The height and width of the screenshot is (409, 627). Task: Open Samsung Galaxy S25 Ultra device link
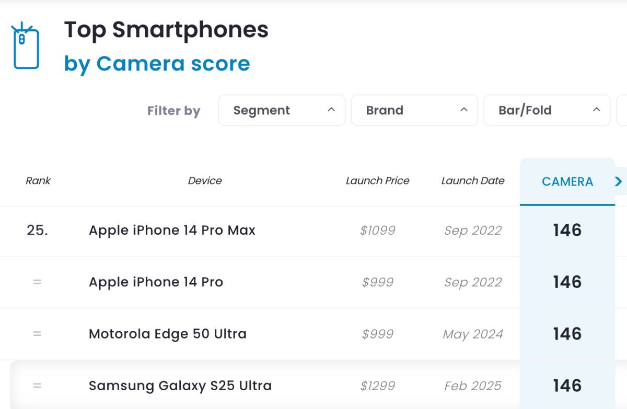(x=180, y=386)
